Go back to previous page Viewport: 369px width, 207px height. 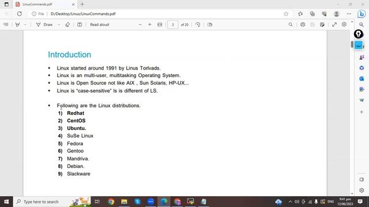pyautogui.click(x=7, y=14)
